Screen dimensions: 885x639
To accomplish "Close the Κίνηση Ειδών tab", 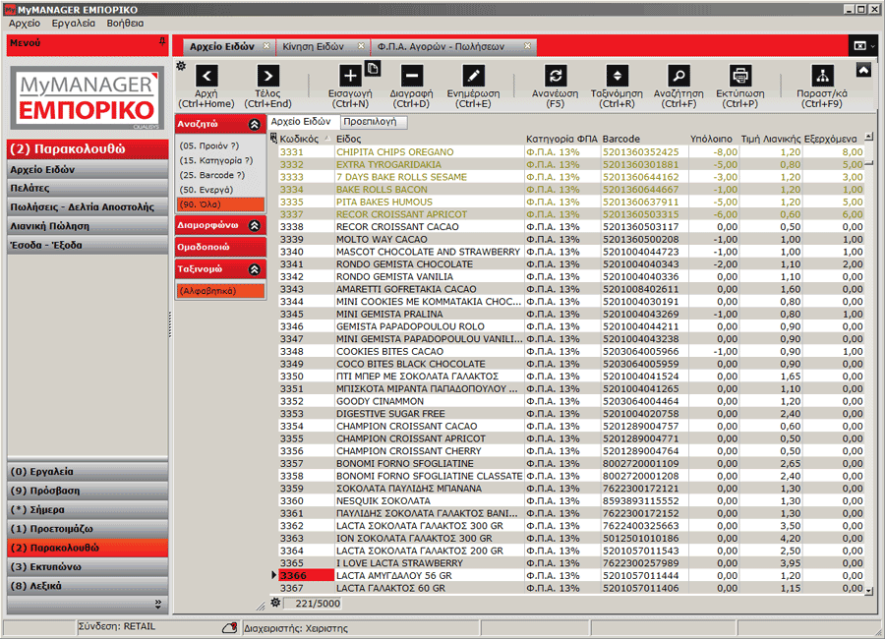I will point(361,46).
